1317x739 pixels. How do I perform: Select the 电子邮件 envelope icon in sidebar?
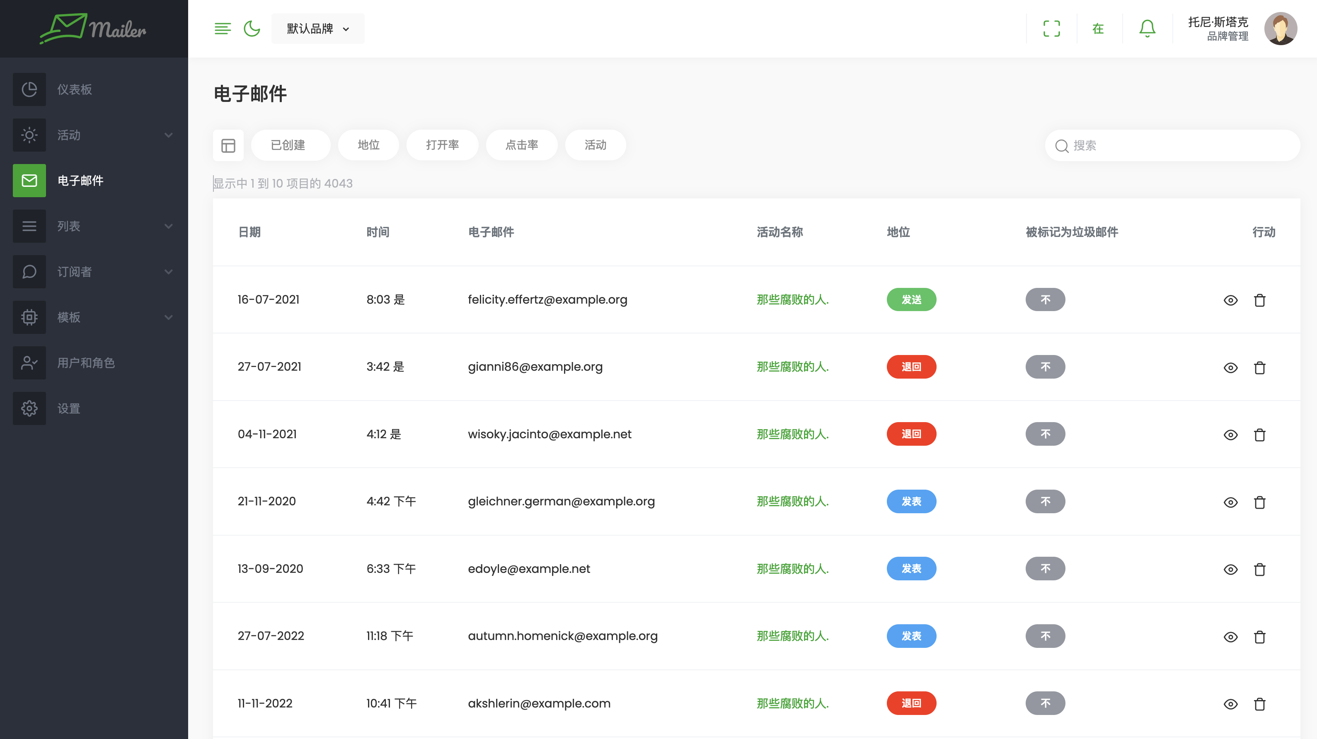coord(29,181)
